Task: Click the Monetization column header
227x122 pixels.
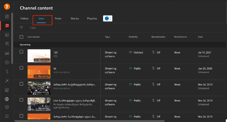Action: click(158, 37)
